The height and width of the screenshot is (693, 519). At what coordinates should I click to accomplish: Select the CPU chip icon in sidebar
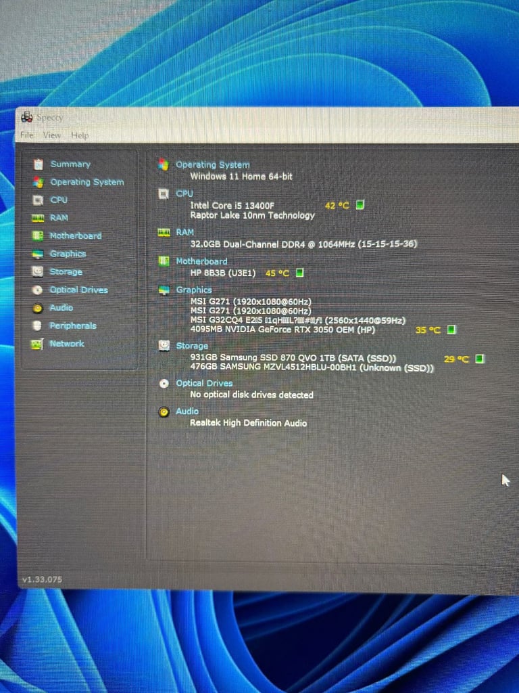38,200
